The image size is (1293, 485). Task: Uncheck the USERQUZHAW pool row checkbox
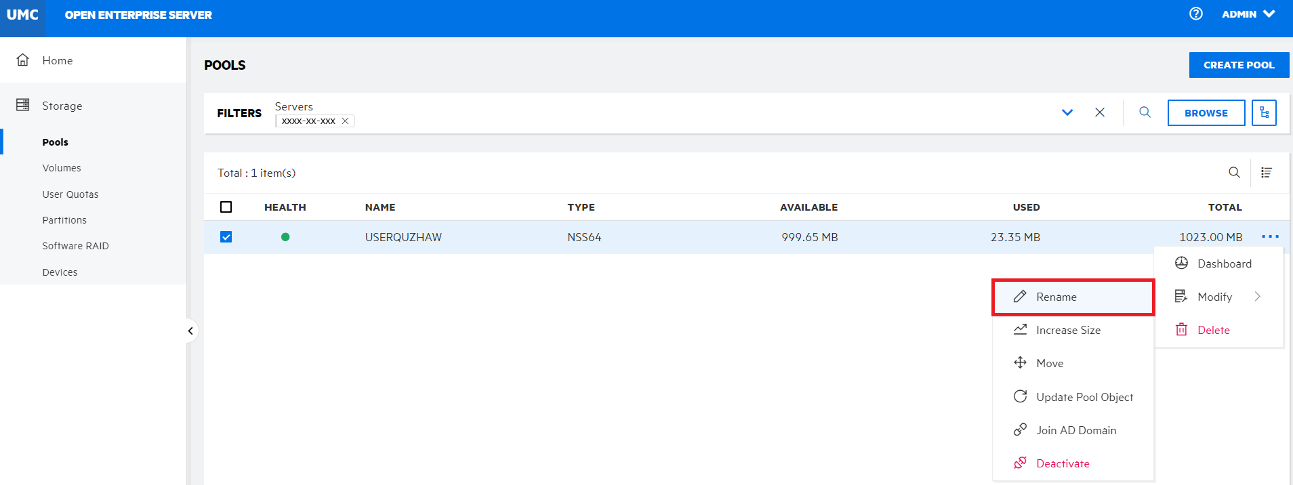click(226, 237)
